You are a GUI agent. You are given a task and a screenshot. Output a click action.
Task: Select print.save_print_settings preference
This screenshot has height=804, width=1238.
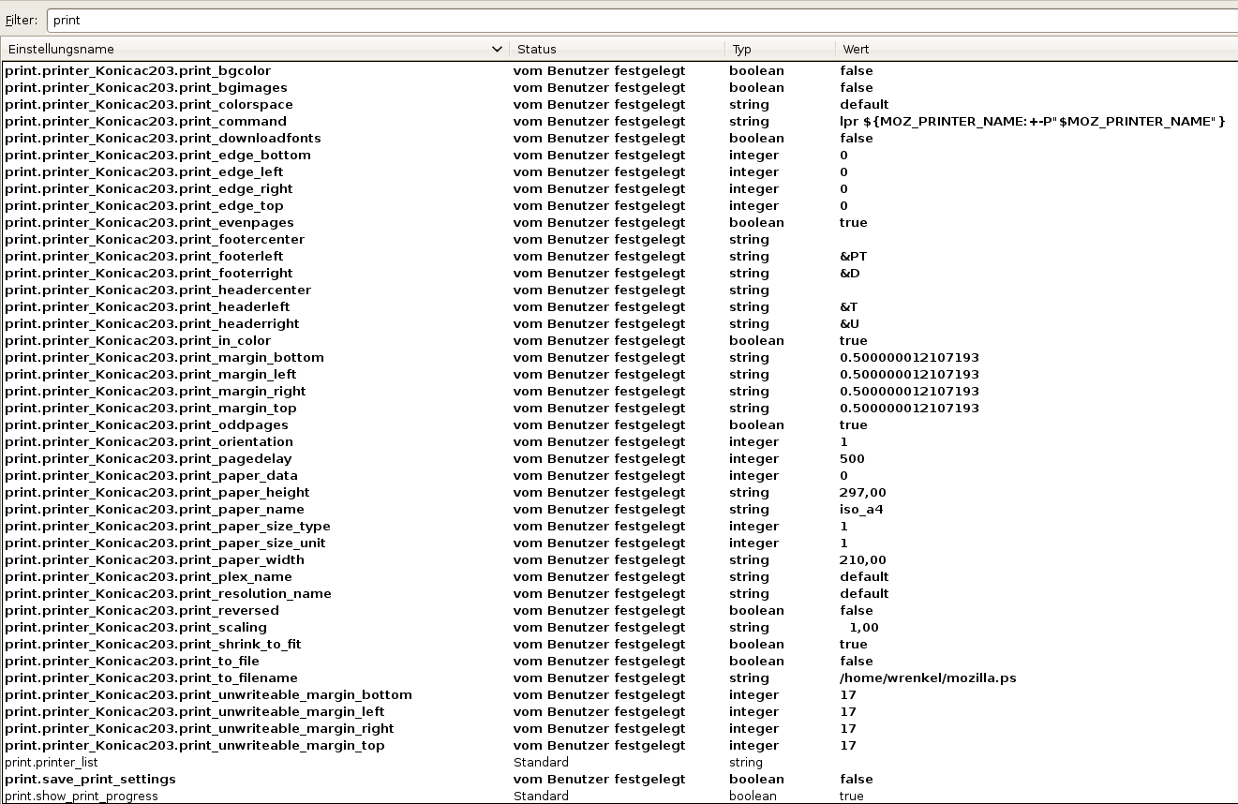[90, 780]
